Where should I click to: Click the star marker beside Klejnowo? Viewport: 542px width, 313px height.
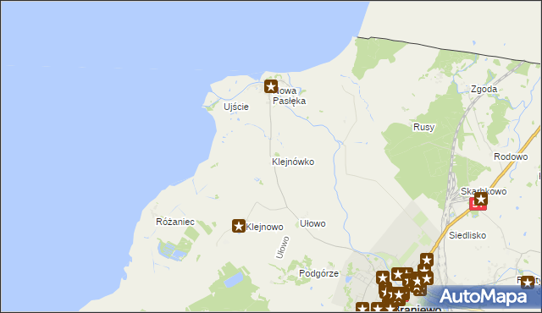pyautogui.click(x=239, y=226)
